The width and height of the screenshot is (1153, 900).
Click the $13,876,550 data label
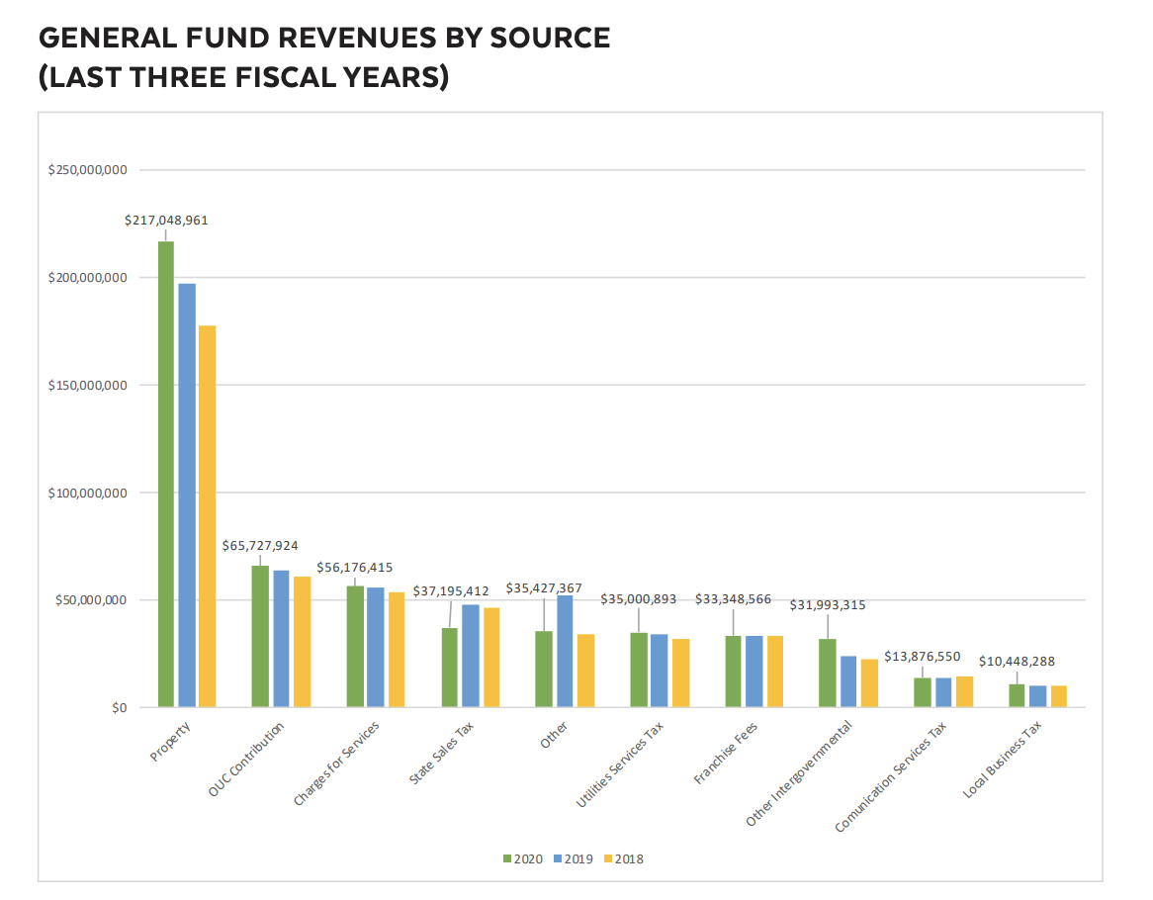(922, 656)
